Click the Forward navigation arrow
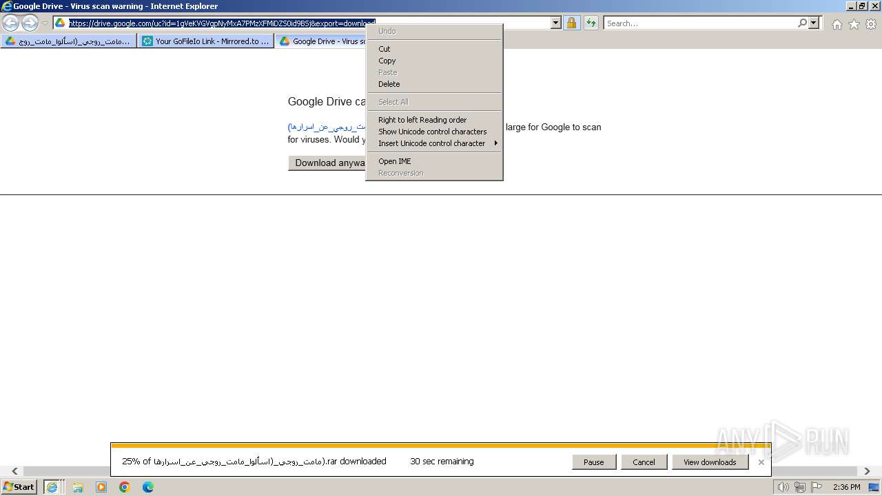Viewport: 882px width, 496px height. (30, 23)
